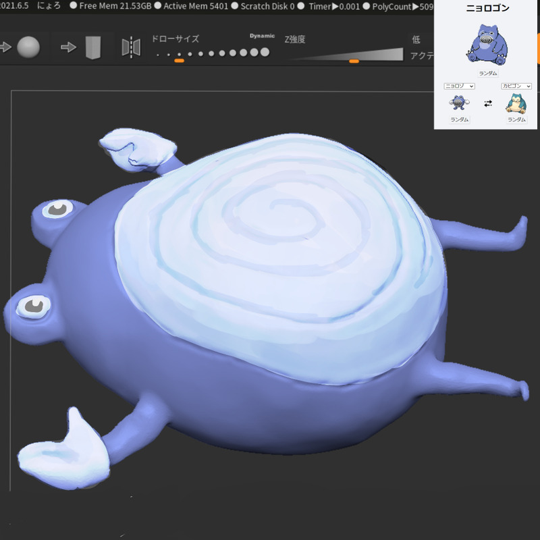Click the ニョロゴン title text
The width and height of the screenshot is (540, 540).
tap(487, 8)
